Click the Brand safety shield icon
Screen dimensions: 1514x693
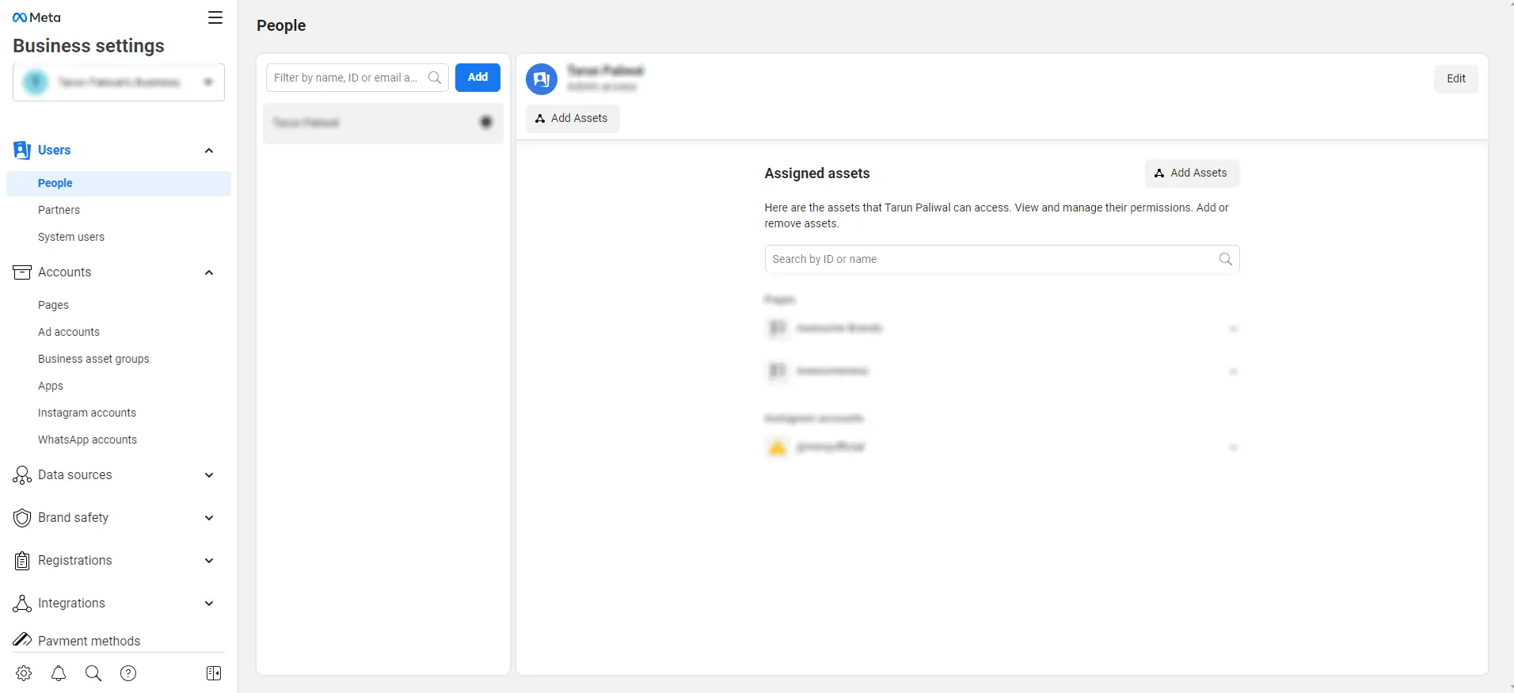coord(22,518)
